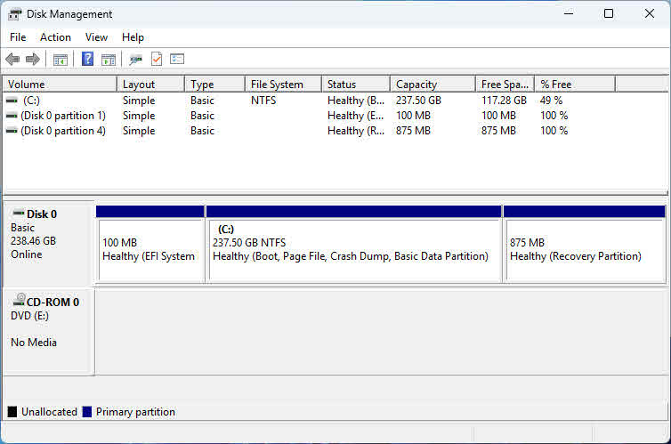Sort by the Status column header
671x444 pixels.
pyautogui.click(x=356, y=85)
